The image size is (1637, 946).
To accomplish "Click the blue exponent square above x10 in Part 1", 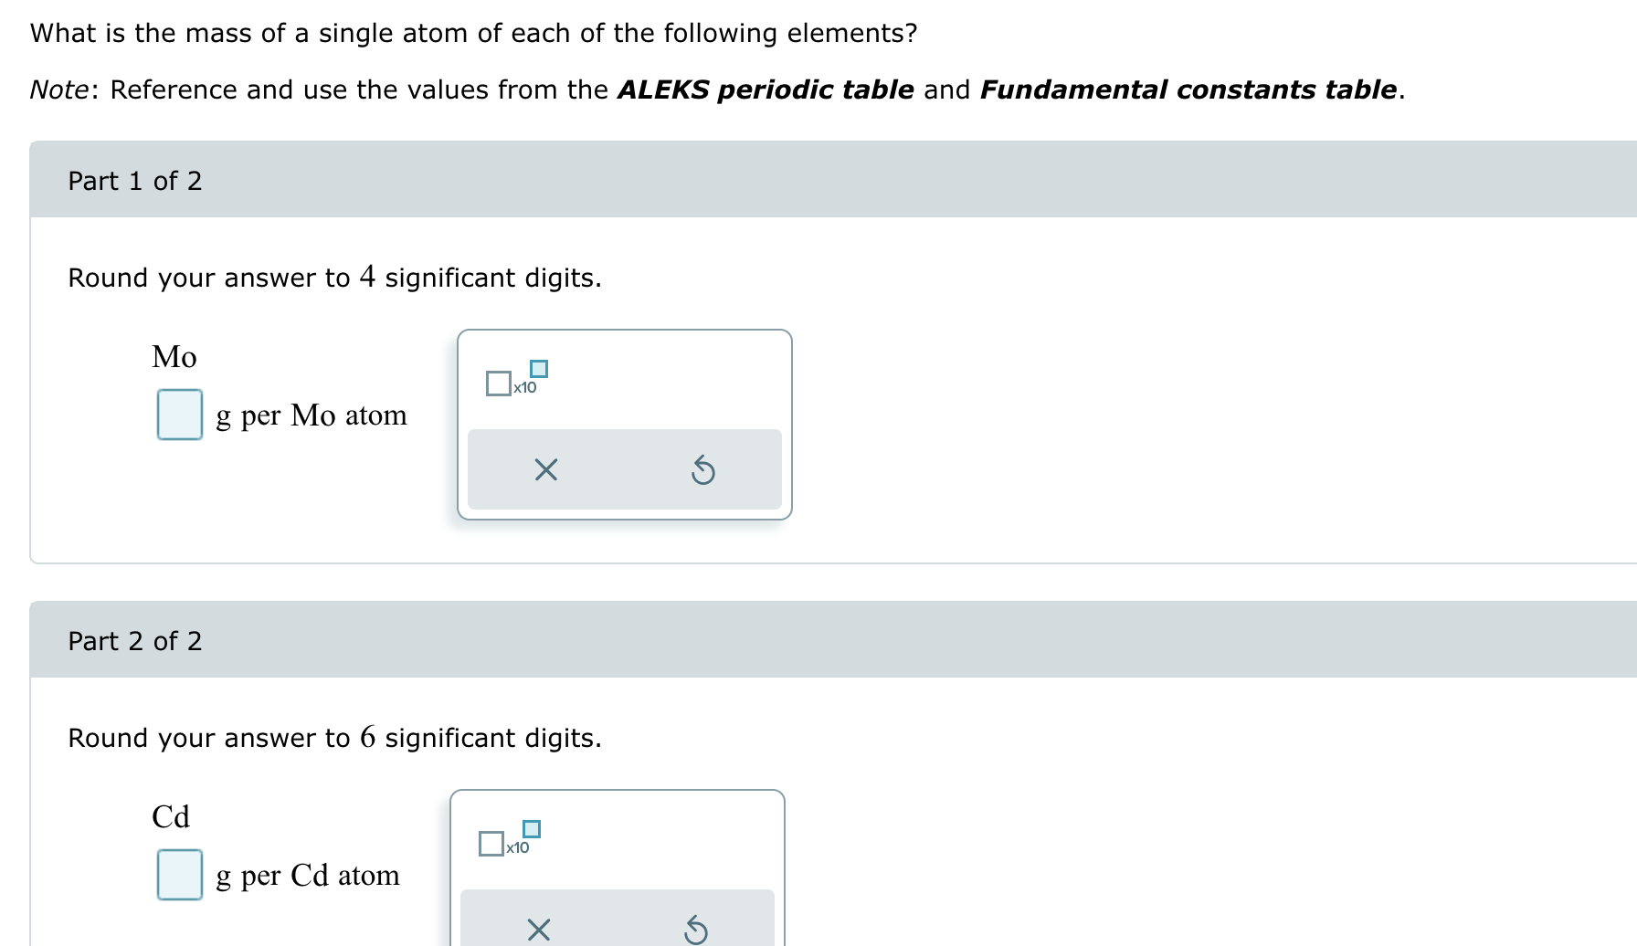I will (539, 368).
